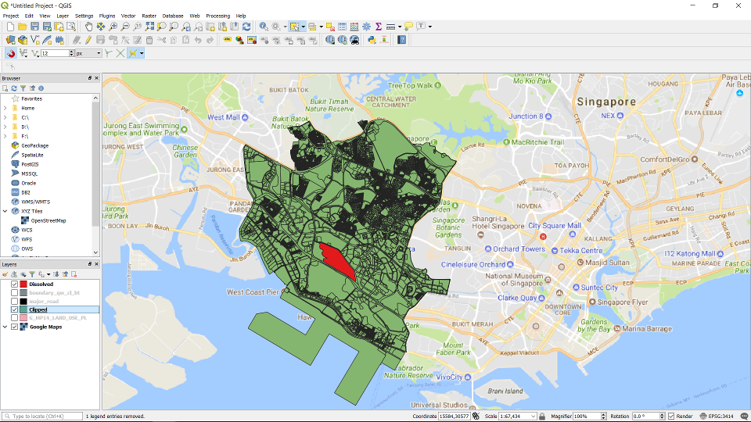
Task: Open the Scale dropdown in status bar
Action: 539,417
